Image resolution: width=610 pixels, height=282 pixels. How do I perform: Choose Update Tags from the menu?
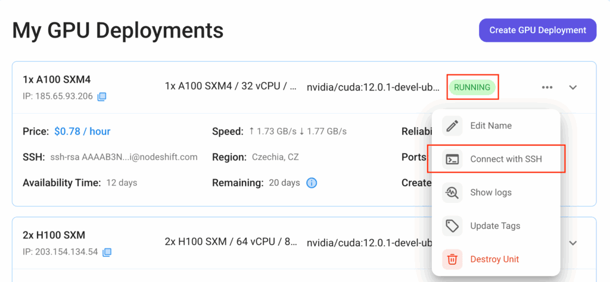click(x=495, y=225)
